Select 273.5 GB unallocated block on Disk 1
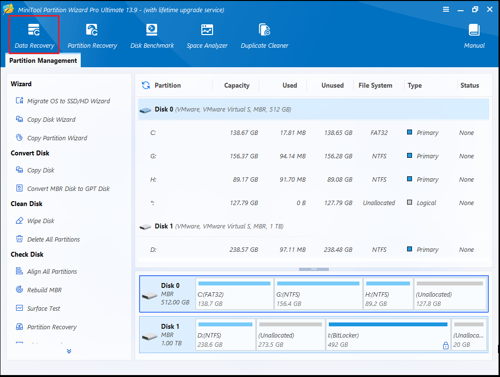Image resolution: width=500 pixels, height=377 pixels. point(290,335)
